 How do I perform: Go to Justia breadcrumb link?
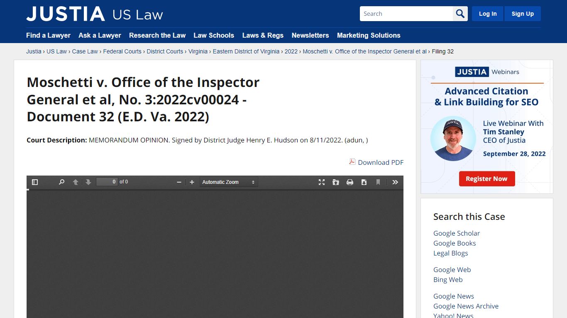pos(34,51)
